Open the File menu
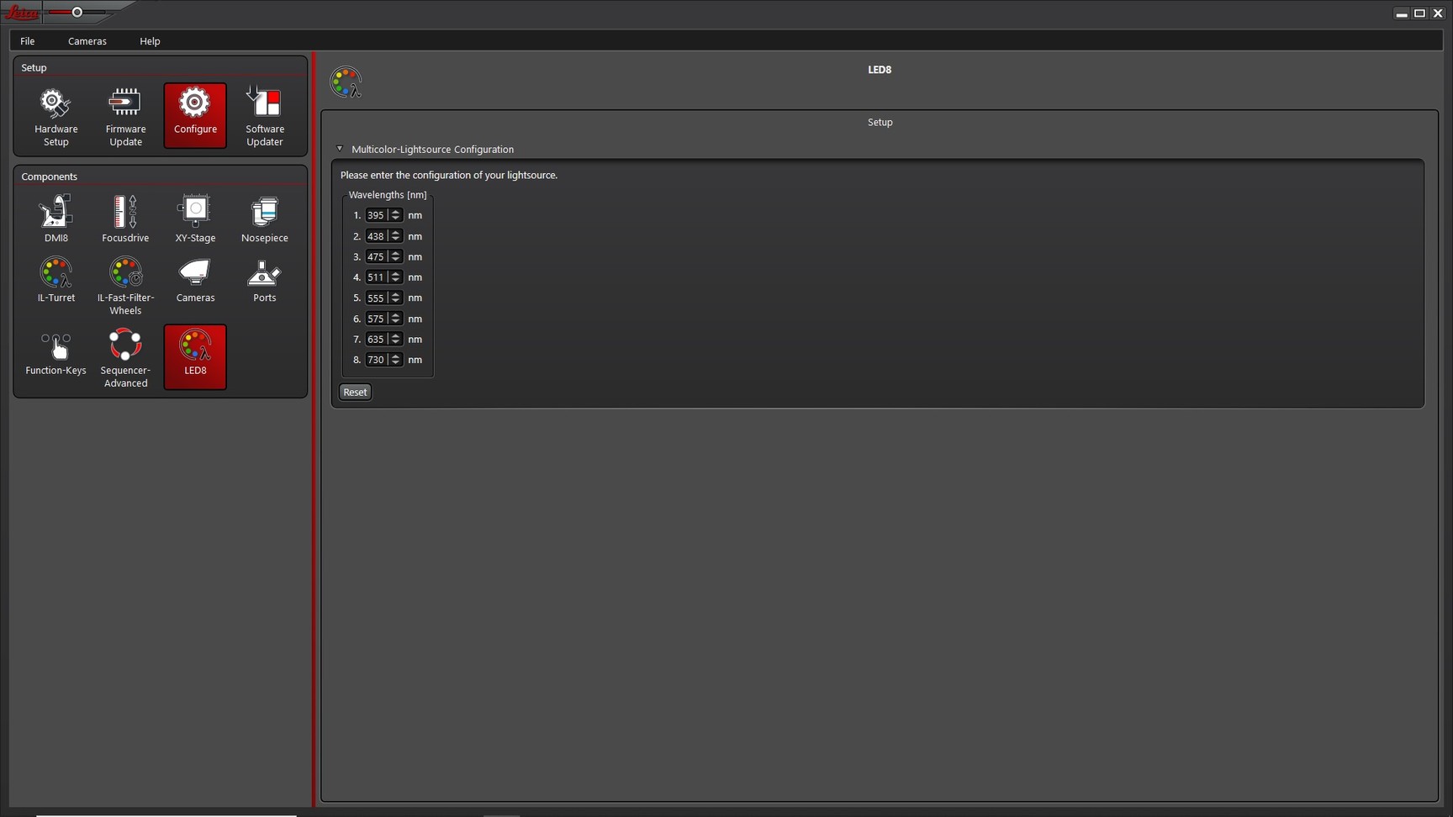 [28, 41]
